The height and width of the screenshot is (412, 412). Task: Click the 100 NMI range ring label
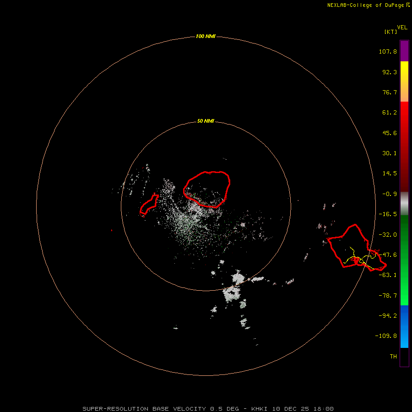point(206,36)
